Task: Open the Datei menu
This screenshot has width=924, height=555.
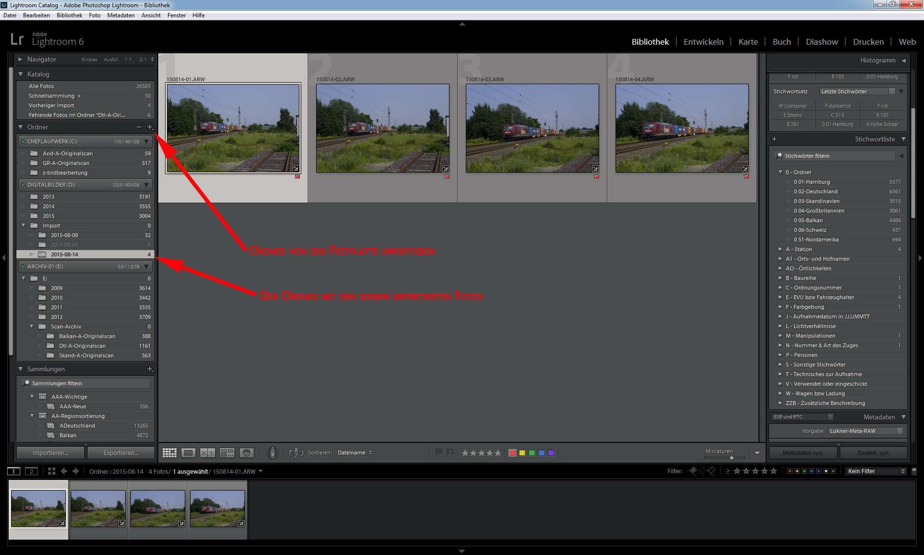Action: (x=10, y=15)
